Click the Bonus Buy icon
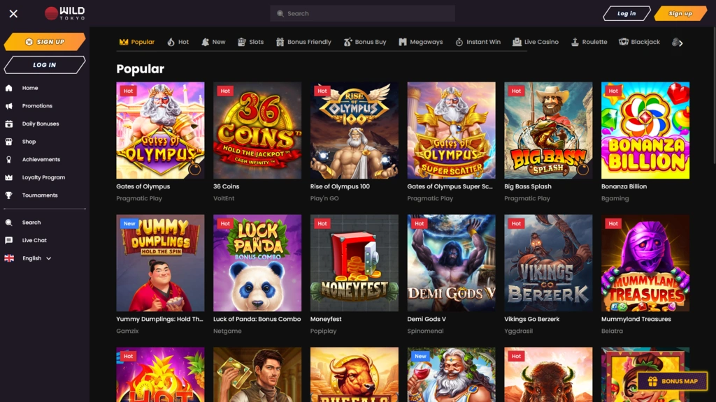The height and width of the screenshot is (402, 716). coord(348,42)
